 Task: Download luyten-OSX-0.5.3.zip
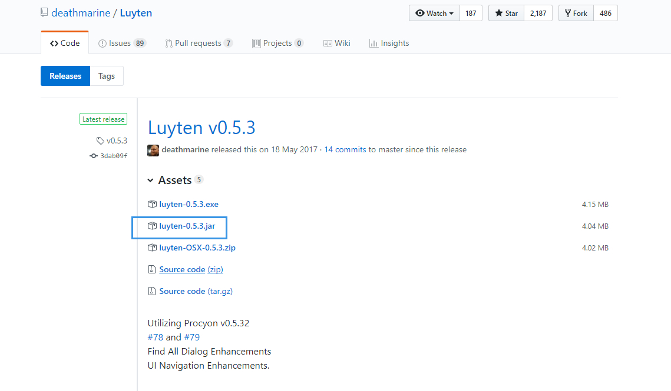197,248
